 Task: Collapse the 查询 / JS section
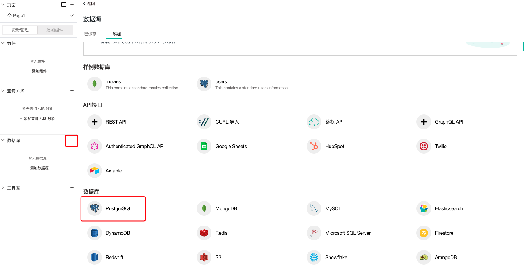(3, 91)
